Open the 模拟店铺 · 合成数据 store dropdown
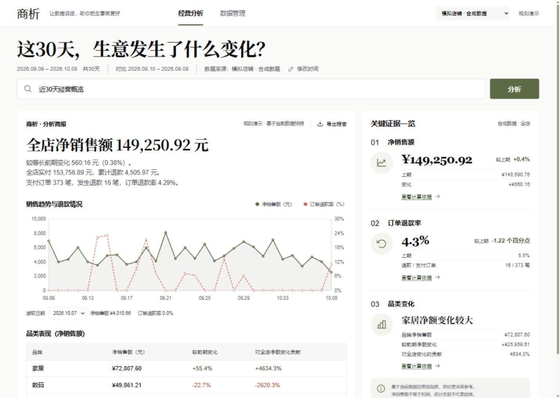This screenshot has height=398, width=560. coord(472,13)
